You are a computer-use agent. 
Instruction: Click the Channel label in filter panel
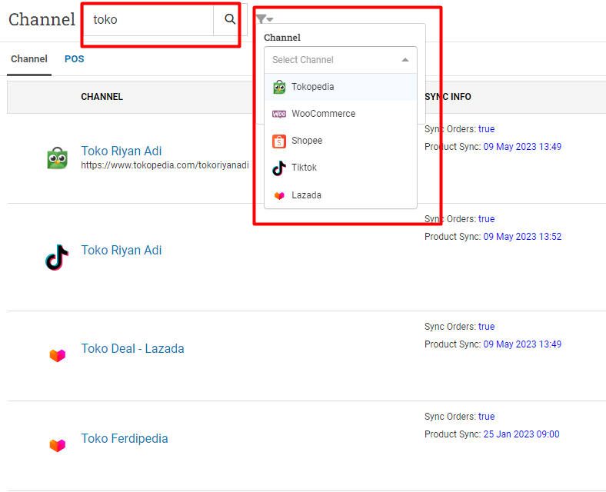click(282, 38)
